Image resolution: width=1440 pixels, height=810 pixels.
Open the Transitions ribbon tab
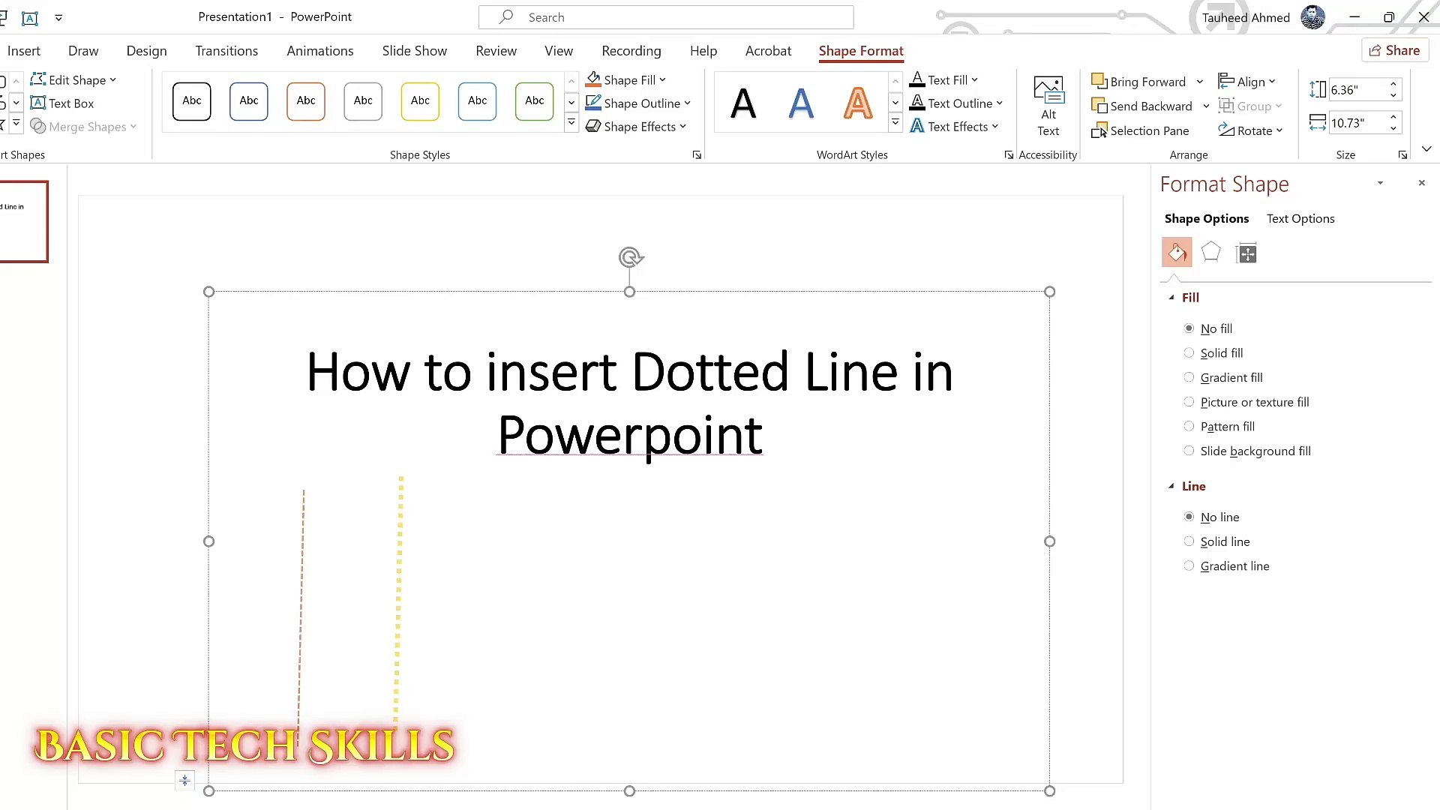tap(226, 51)
